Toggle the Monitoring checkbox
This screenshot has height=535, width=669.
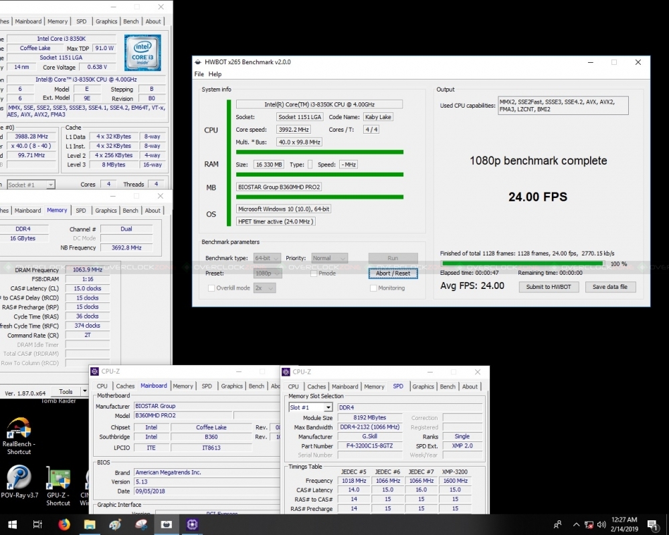(x=373, y=288)
